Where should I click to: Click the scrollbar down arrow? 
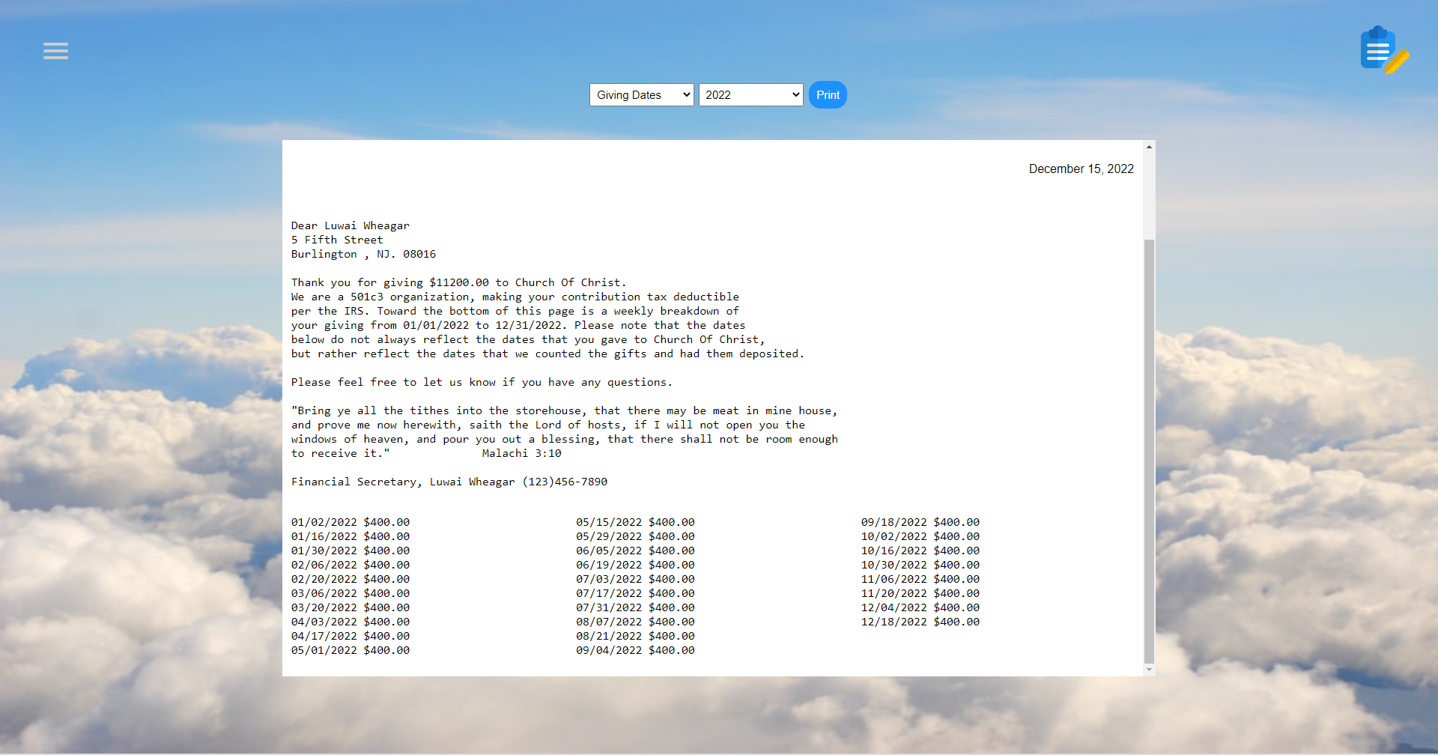[x=1149, y=670]
